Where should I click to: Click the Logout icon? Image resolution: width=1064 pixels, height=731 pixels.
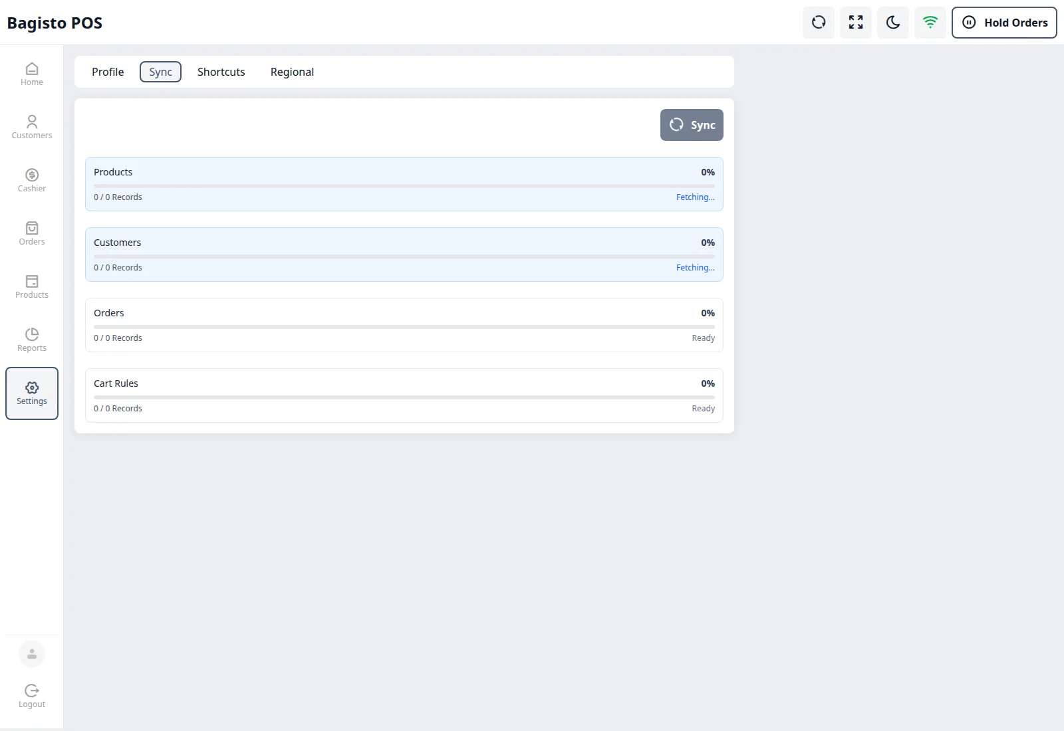[32, 696]
